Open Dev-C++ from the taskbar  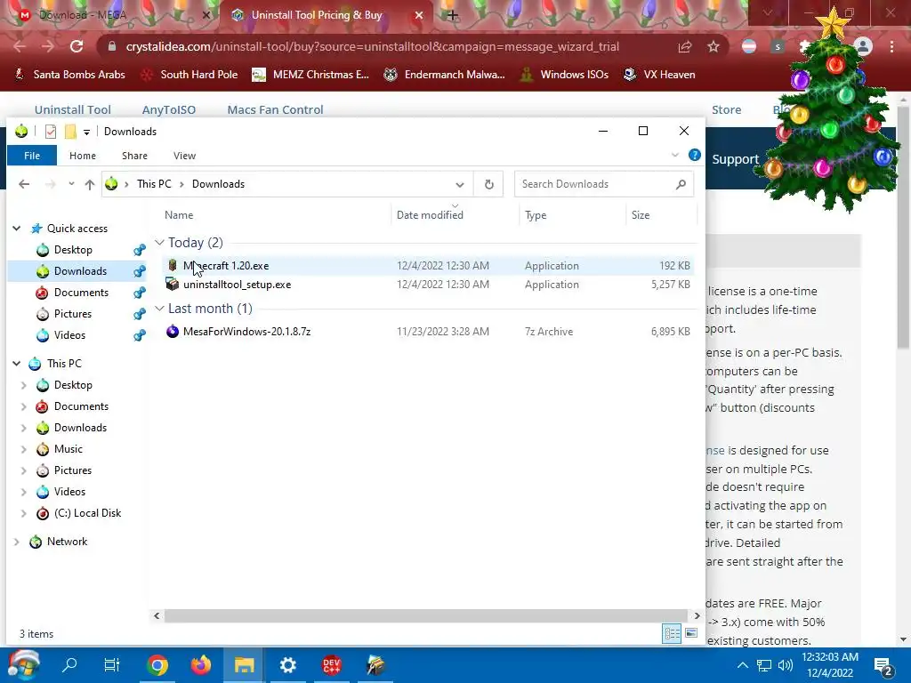click(x=331, y=665)
